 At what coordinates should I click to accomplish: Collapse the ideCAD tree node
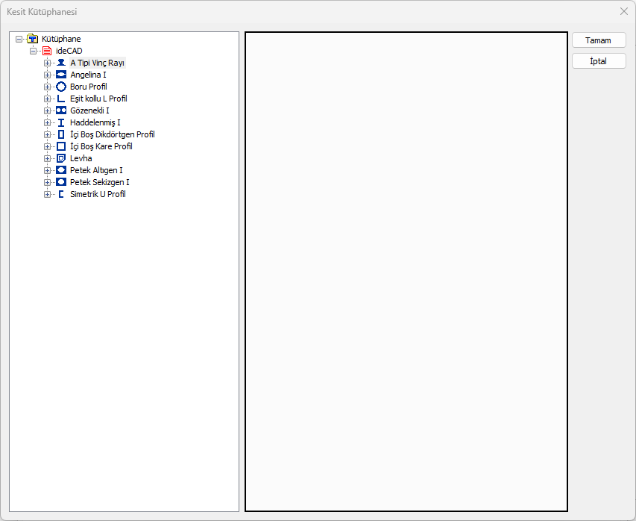pyautogui.click(x=34, y=51)
